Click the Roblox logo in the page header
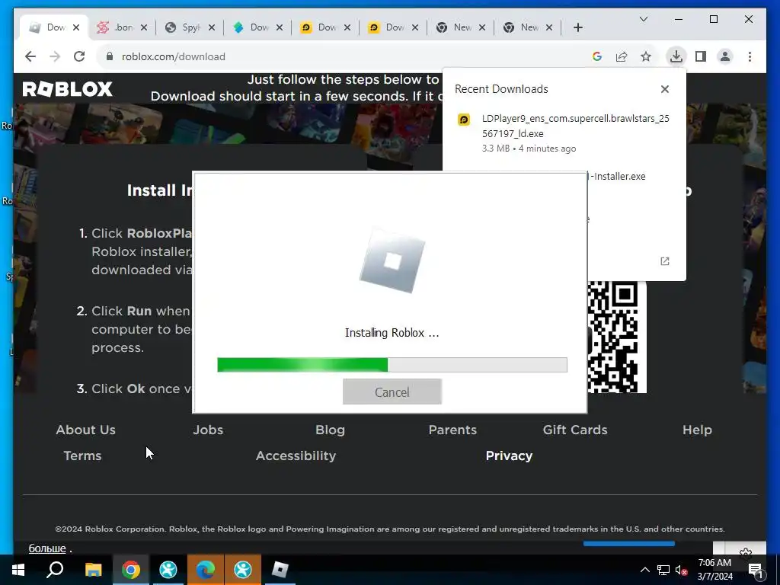The height and width of the screenshot is (585, 780). click(x=67, y=89)
